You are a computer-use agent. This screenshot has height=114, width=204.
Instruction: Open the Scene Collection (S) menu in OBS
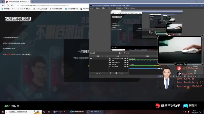(x=119, y=8)
